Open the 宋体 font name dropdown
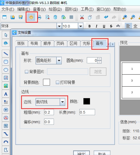This screenshot has height=155, width=140. (x=59, y=26)
